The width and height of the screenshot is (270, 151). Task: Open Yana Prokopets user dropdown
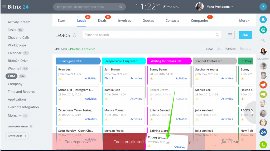[232, 7]
